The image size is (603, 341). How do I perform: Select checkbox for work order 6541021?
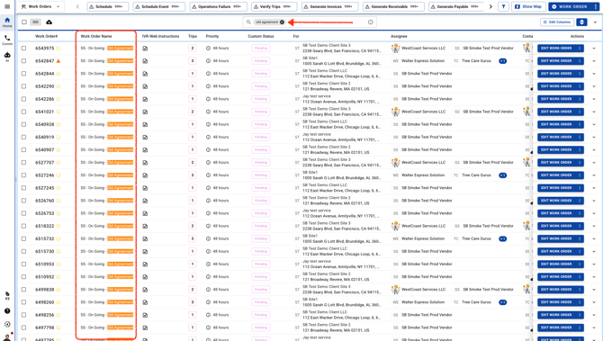pos(23,112)
